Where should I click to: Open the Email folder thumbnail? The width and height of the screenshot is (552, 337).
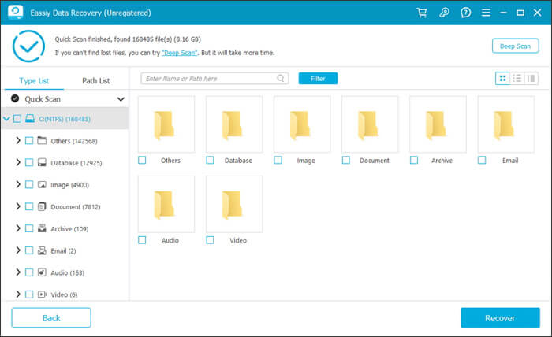point(506,124)
